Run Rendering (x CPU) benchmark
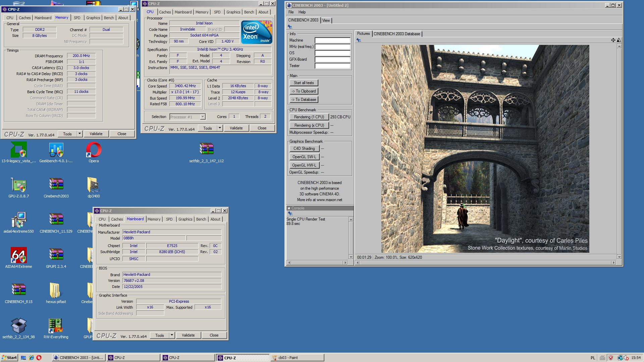Viewport: 644px width, 362px height. point(309,125)
